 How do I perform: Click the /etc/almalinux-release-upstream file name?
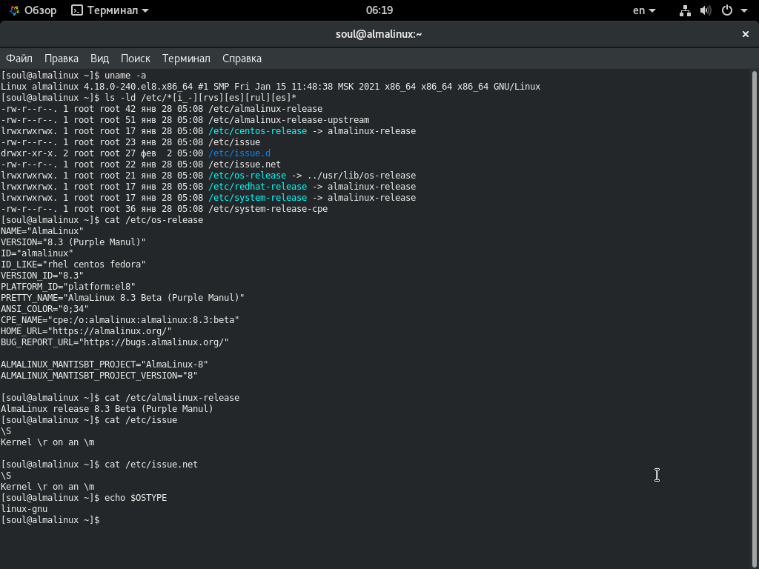point(289,120)
